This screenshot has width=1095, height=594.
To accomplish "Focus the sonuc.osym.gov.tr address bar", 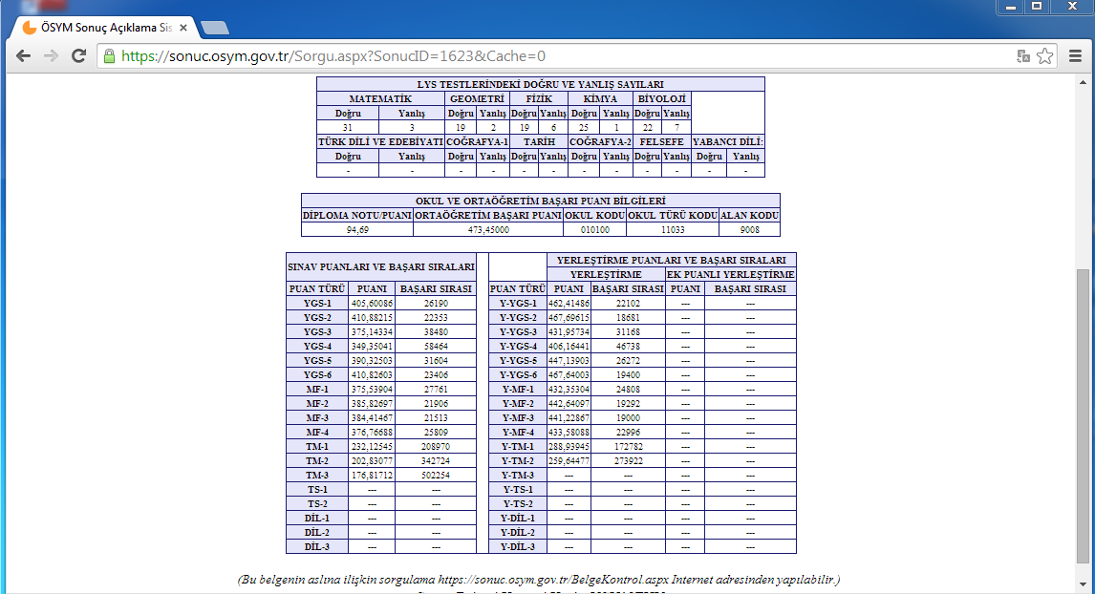I will pyautogui.click(x=554, y=56).
